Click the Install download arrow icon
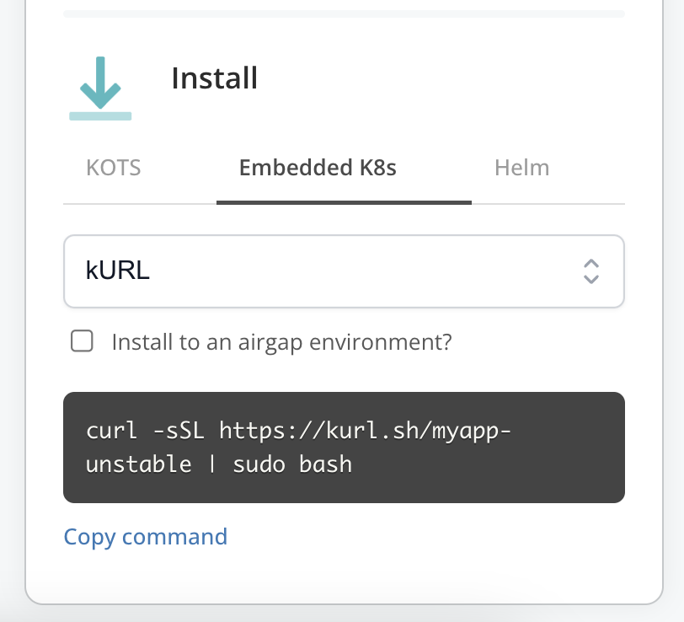The image size is (684, 622). (x=100, y=84)
